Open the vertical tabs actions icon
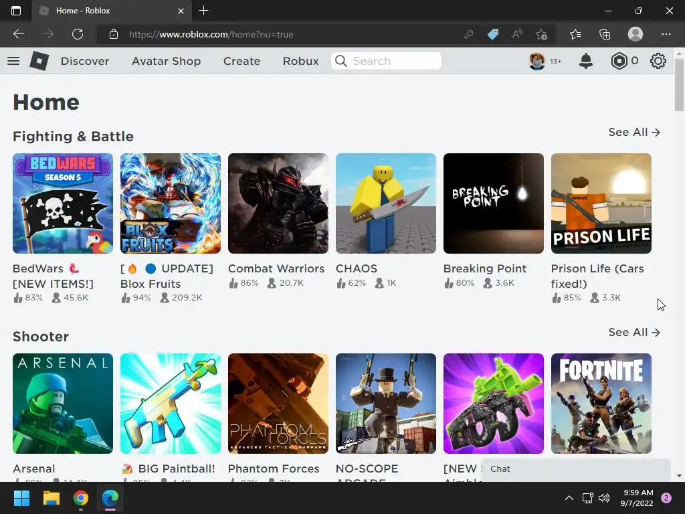 tap(16, 11)
